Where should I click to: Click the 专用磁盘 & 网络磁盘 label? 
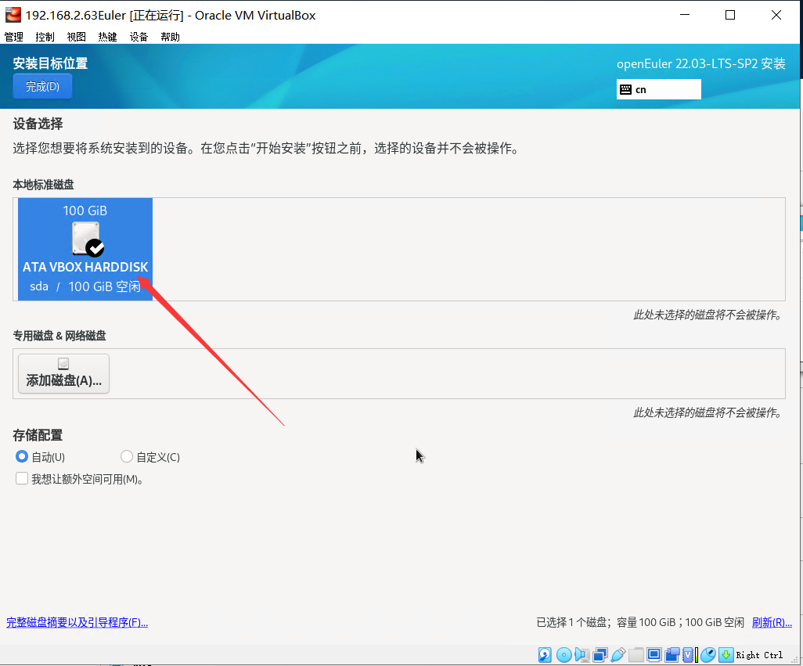click(59, 336)
